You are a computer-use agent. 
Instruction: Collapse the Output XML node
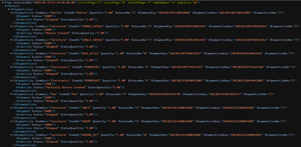(6, 6)
